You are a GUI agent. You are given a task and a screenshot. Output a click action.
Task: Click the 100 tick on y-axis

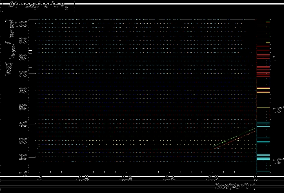pyautogui.click(x=22, y=24)
